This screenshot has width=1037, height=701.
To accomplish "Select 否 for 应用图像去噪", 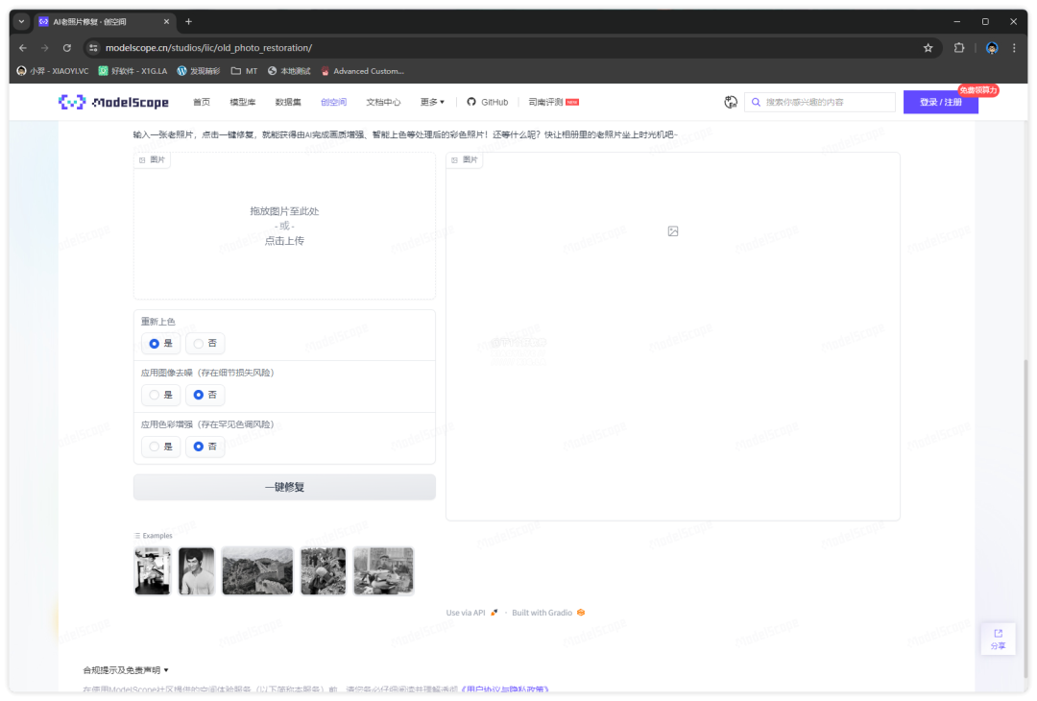I will coord(205,395).
